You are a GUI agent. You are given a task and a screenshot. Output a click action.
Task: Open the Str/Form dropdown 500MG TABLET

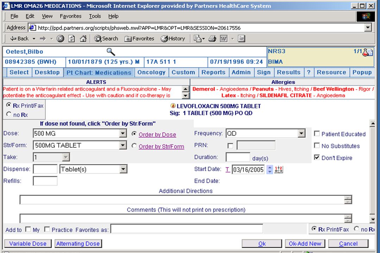click(x=123, y=145)
